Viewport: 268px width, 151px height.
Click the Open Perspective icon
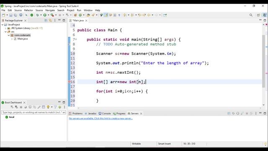coord(258,15)
